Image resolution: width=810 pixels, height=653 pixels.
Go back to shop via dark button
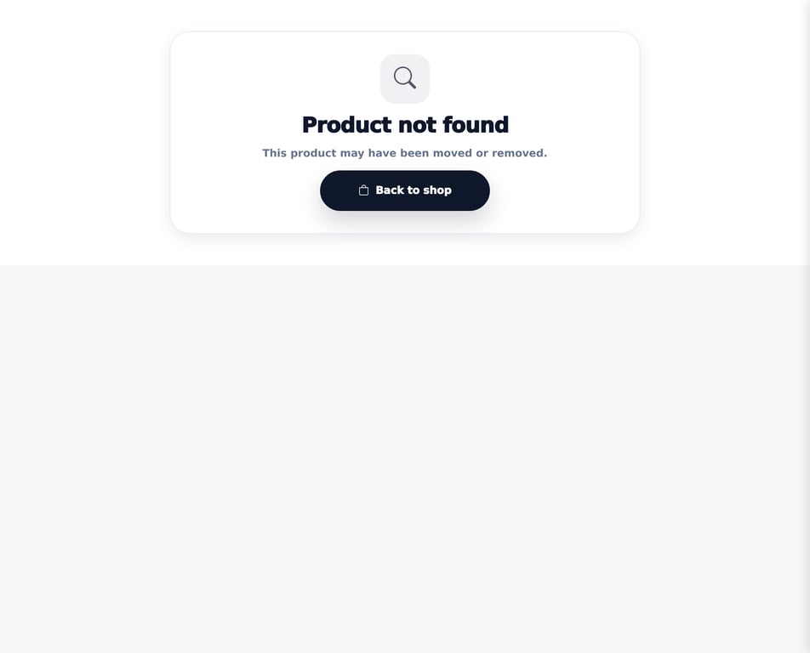(x=404, y=190)
